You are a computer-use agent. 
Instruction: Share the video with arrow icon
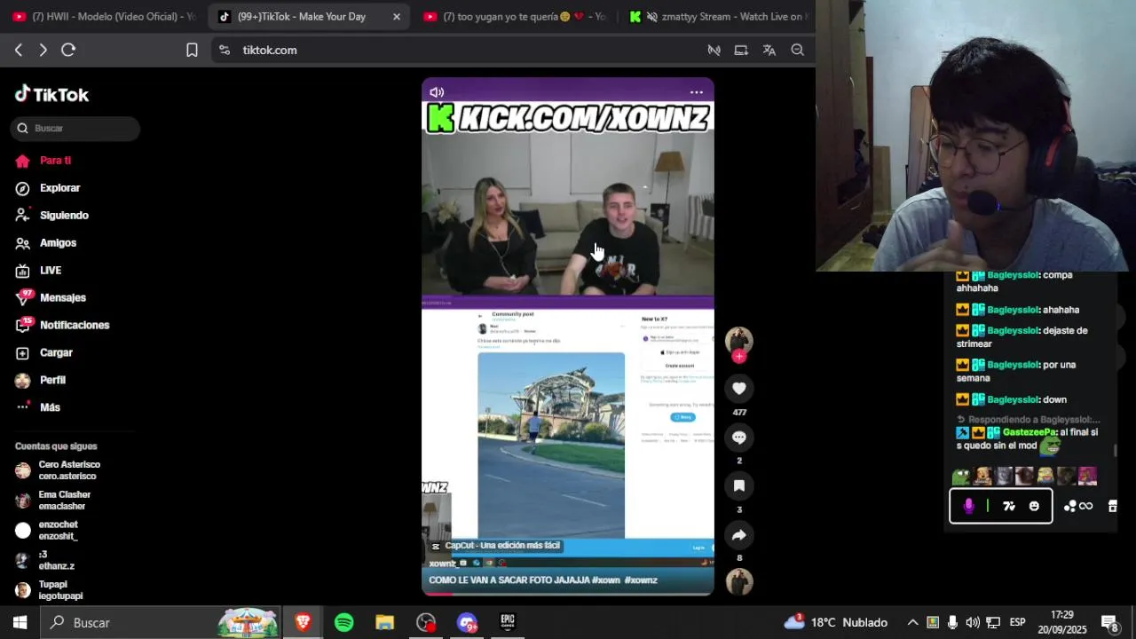tap(739, 534)
